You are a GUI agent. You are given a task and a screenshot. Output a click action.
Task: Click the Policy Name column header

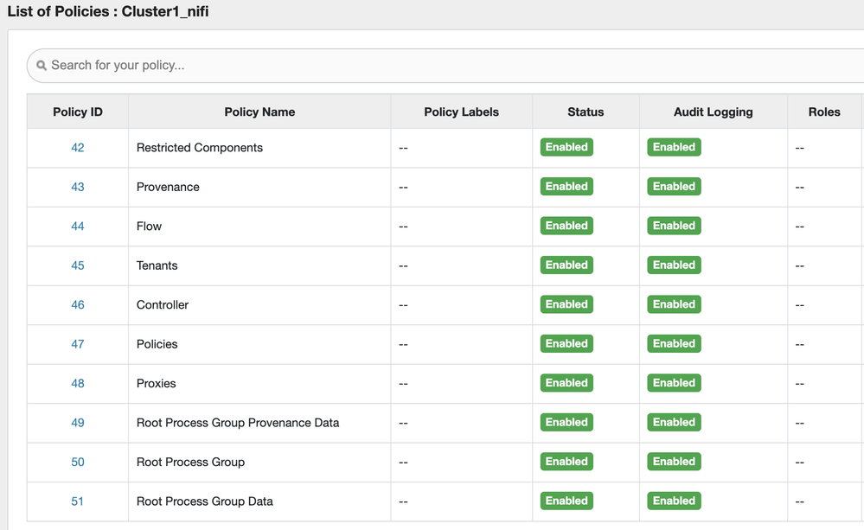click(x=259, y=112)
